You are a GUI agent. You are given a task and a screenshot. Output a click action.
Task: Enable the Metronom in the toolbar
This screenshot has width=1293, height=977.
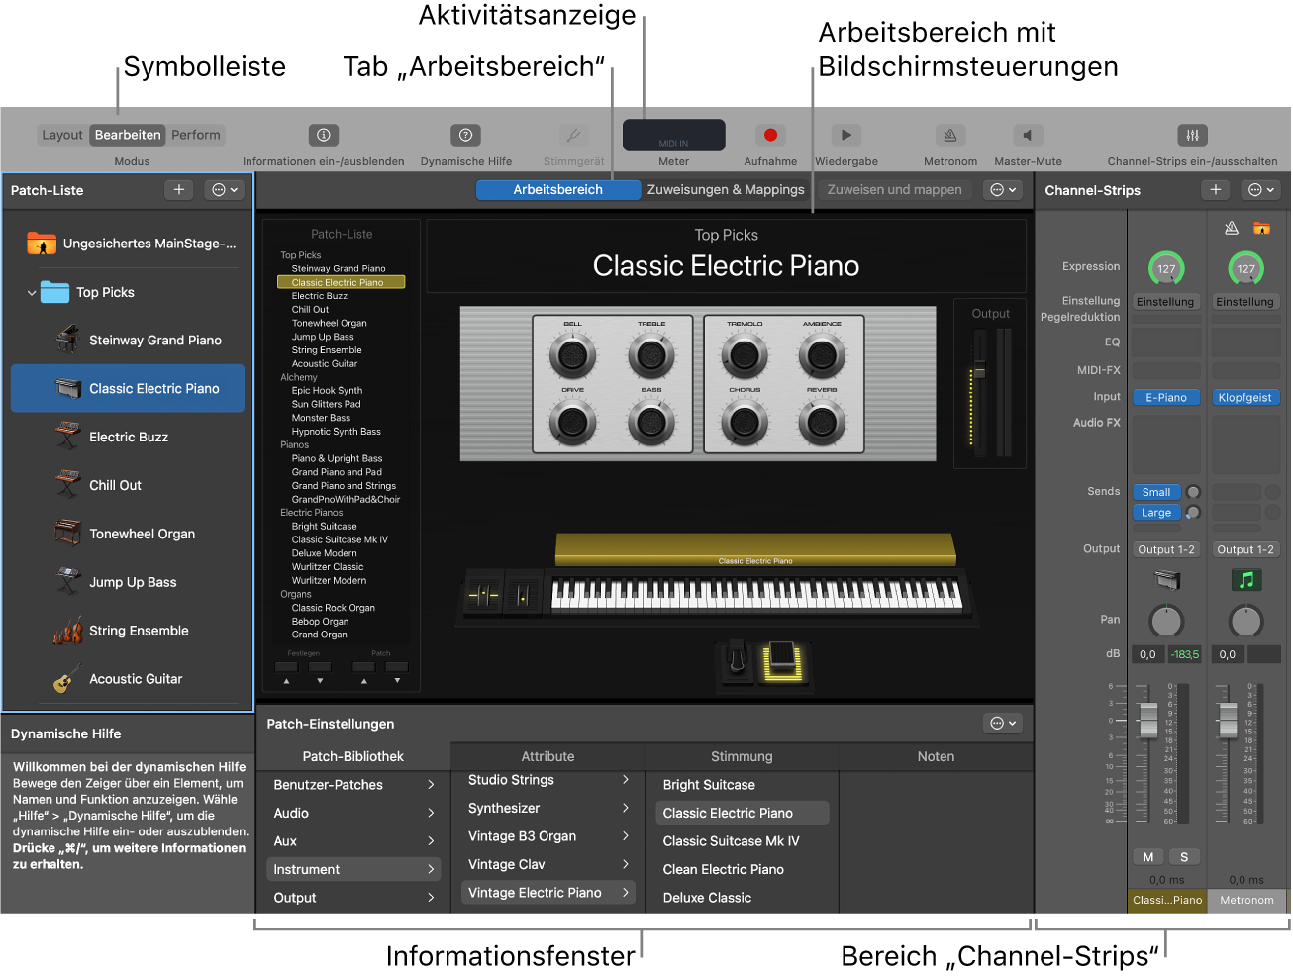tap(950, 135)
